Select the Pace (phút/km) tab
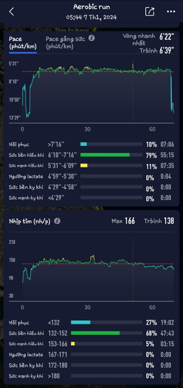Viewport: 183px width, 388px height. (23, 42)
